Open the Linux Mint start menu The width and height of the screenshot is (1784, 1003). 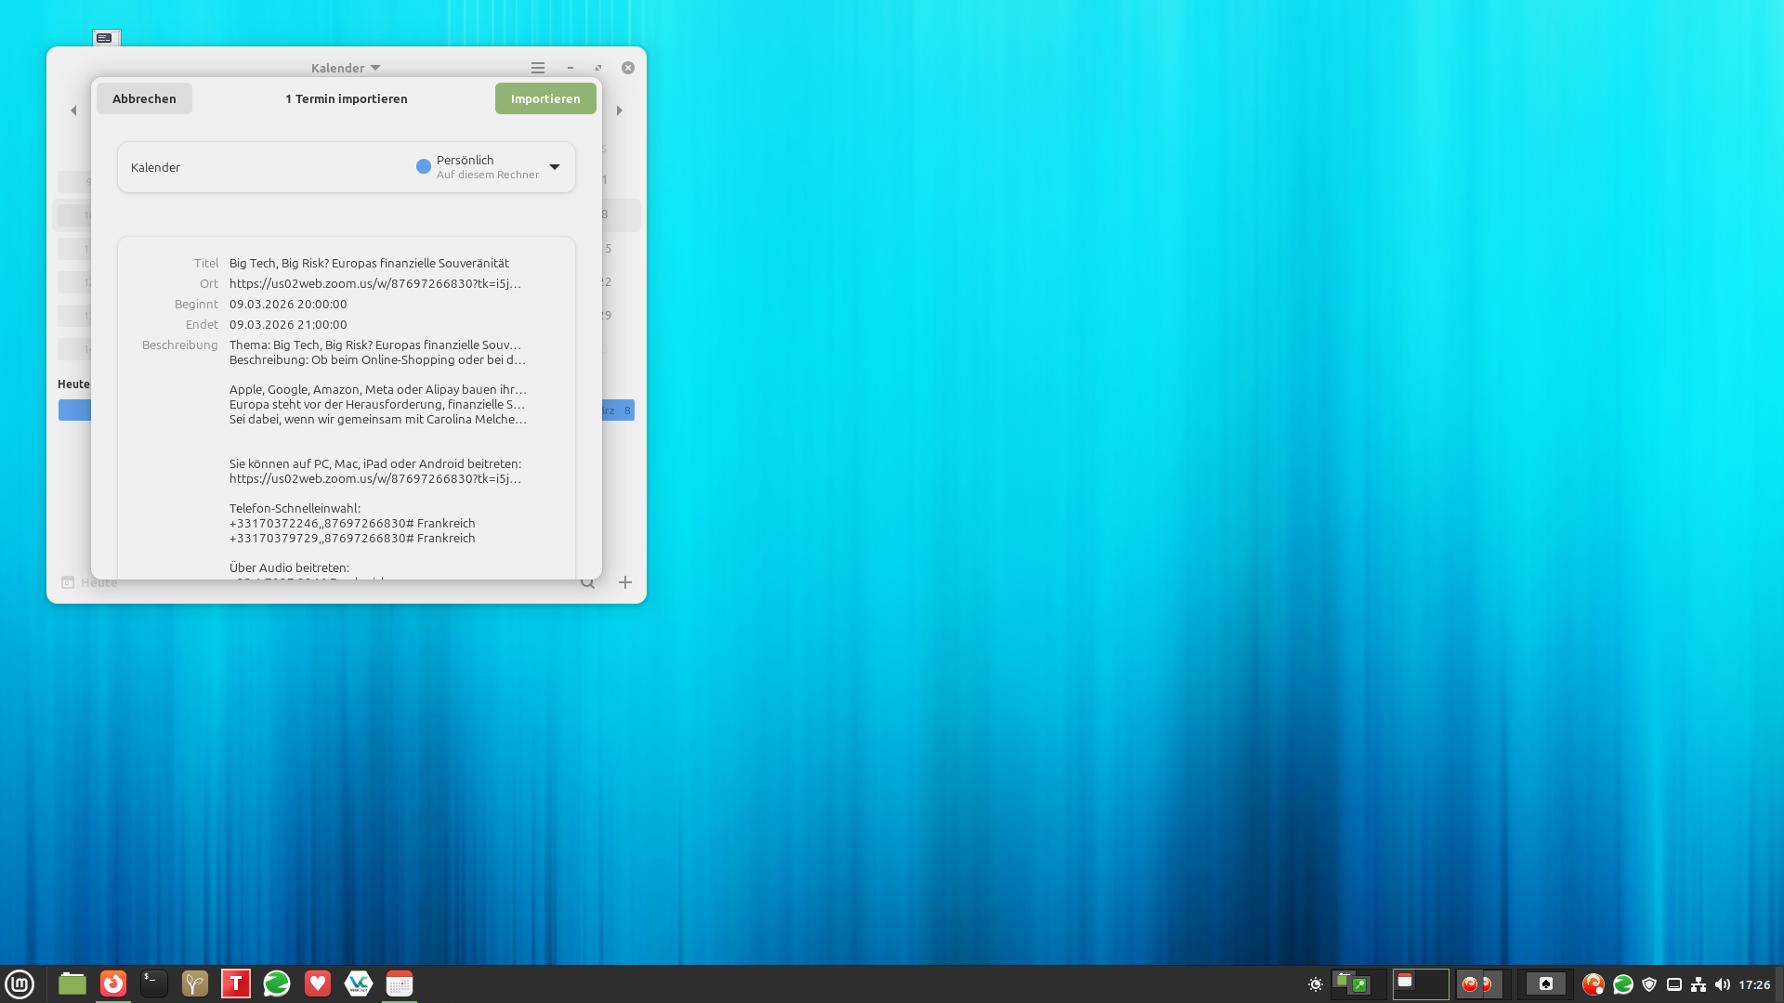[x=20, y=983]
